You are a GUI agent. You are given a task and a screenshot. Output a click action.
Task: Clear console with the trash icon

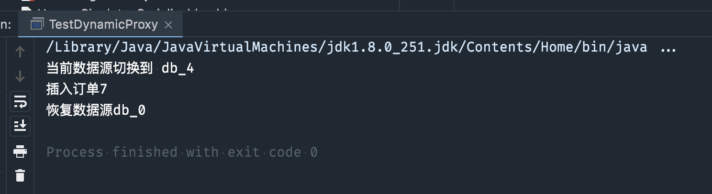(20, 175)
